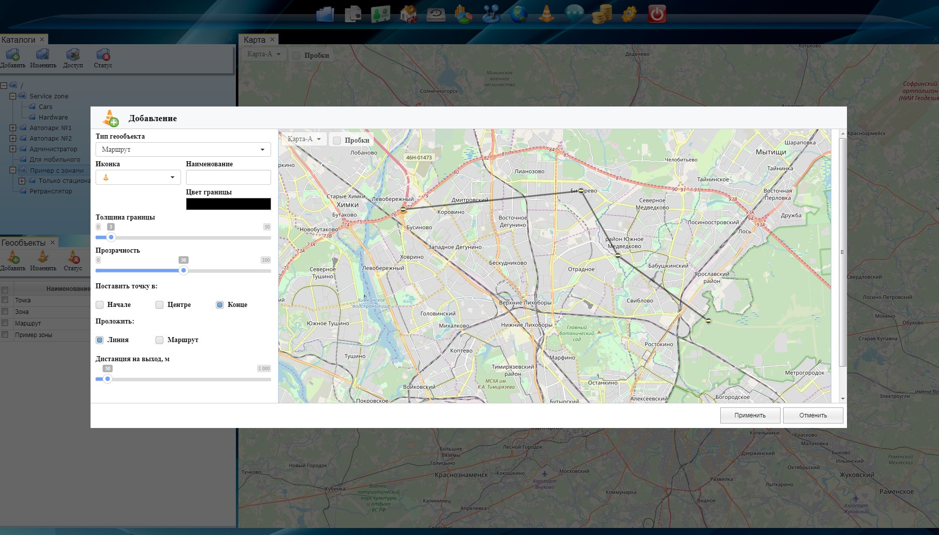
Task: Open the Иконка dropdown
Action: pos(138,177)
